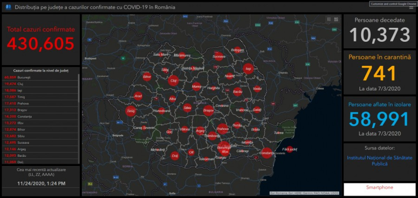This screenshot has width=418, height=198.
Task: Click the Cluj red circle marker
Action: click(x=173, y=81)
